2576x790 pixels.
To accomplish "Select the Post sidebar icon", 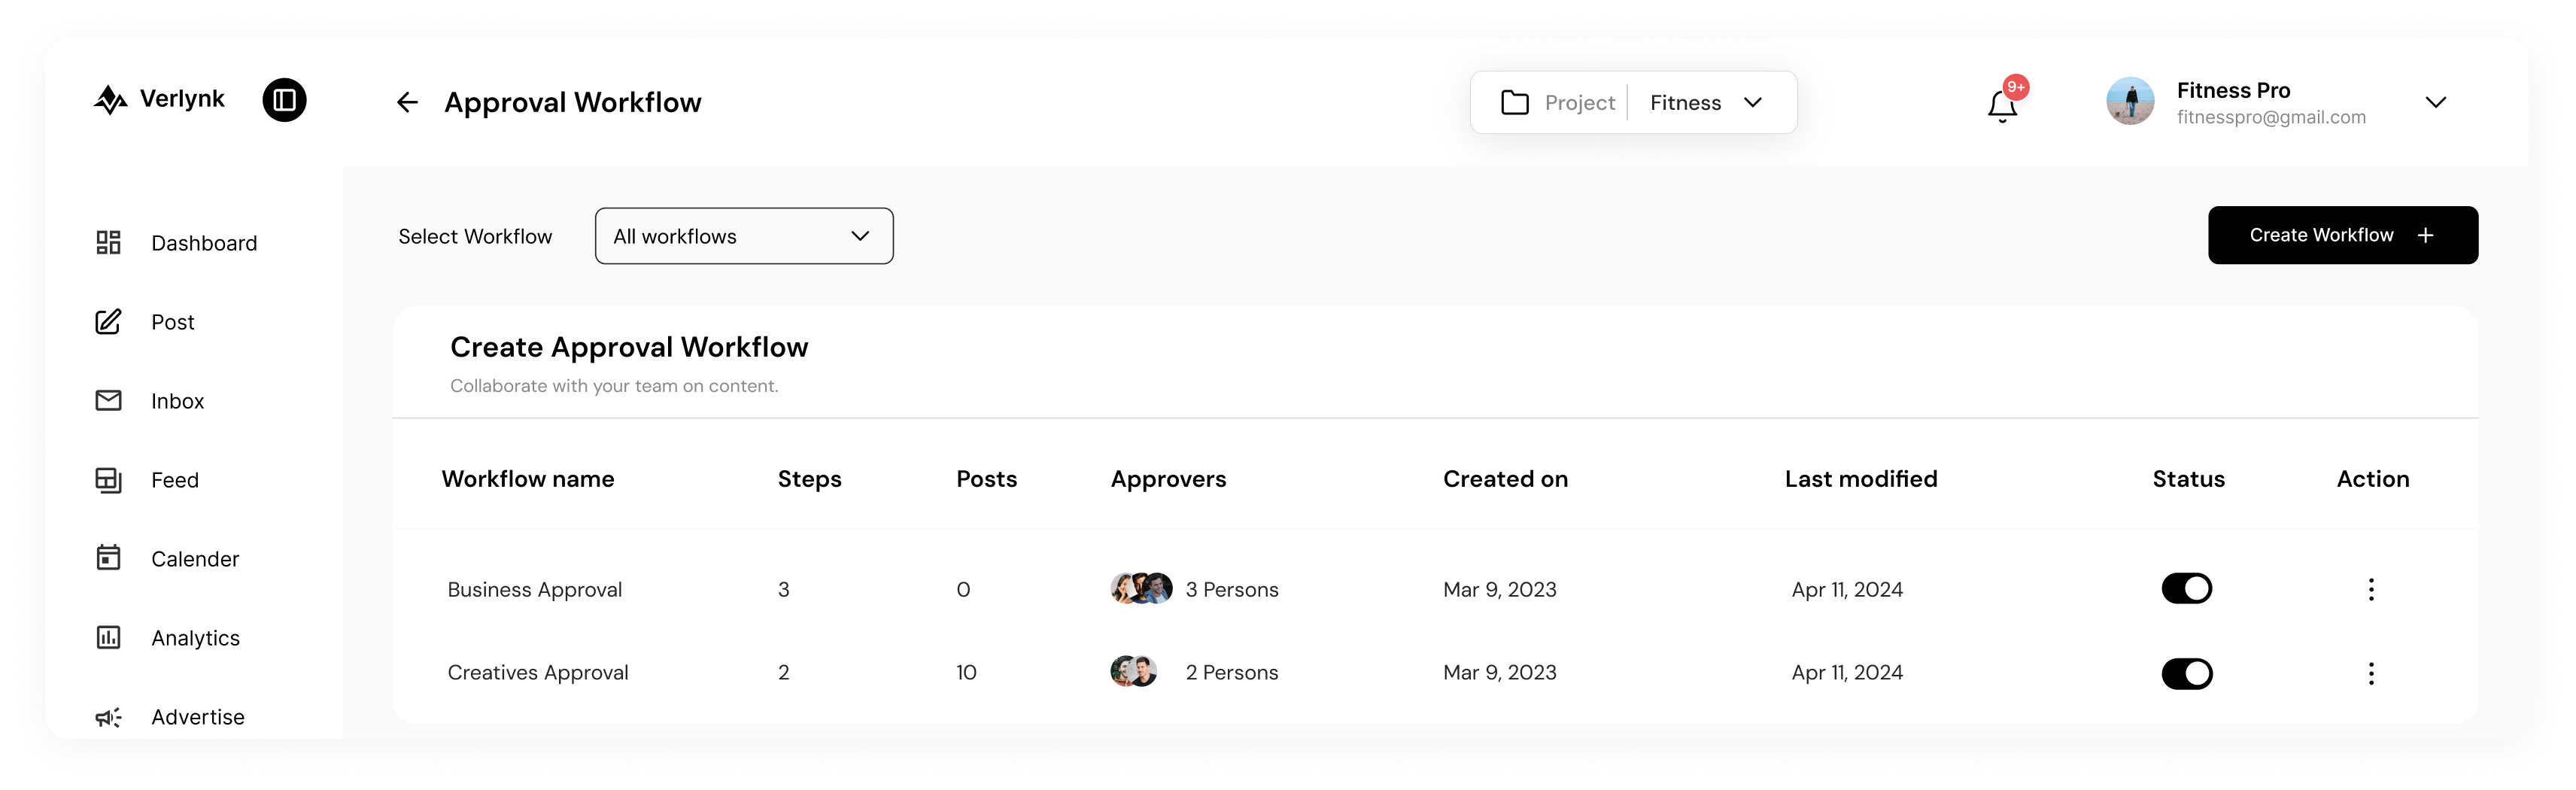I will coord(108,322).
